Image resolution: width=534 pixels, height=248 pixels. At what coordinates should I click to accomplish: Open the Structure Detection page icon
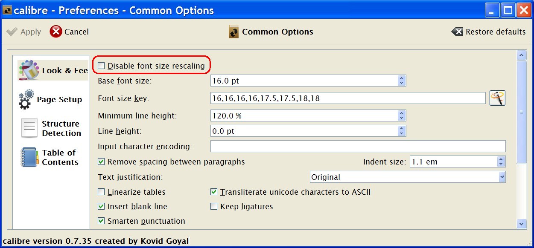(29, 128)
